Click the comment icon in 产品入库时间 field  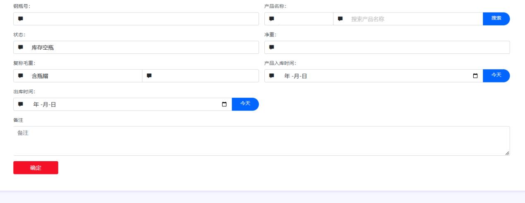point(271,76)
